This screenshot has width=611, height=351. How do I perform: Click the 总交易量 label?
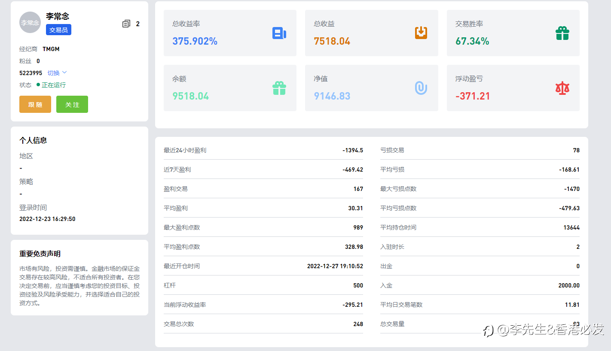pos(392,324)
